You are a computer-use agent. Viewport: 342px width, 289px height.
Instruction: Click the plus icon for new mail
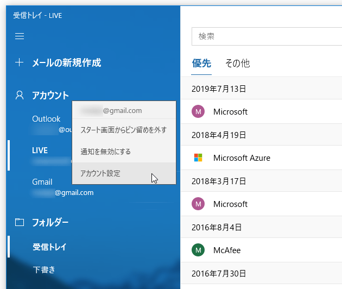[x=19, y=62]
